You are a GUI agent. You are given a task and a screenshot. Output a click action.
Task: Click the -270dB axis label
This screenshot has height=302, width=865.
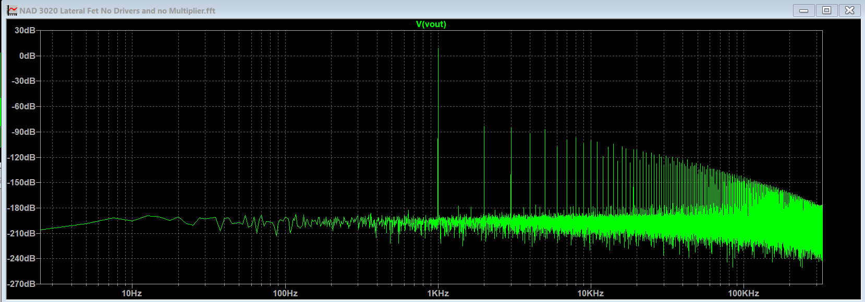click(x=21, y=284)
